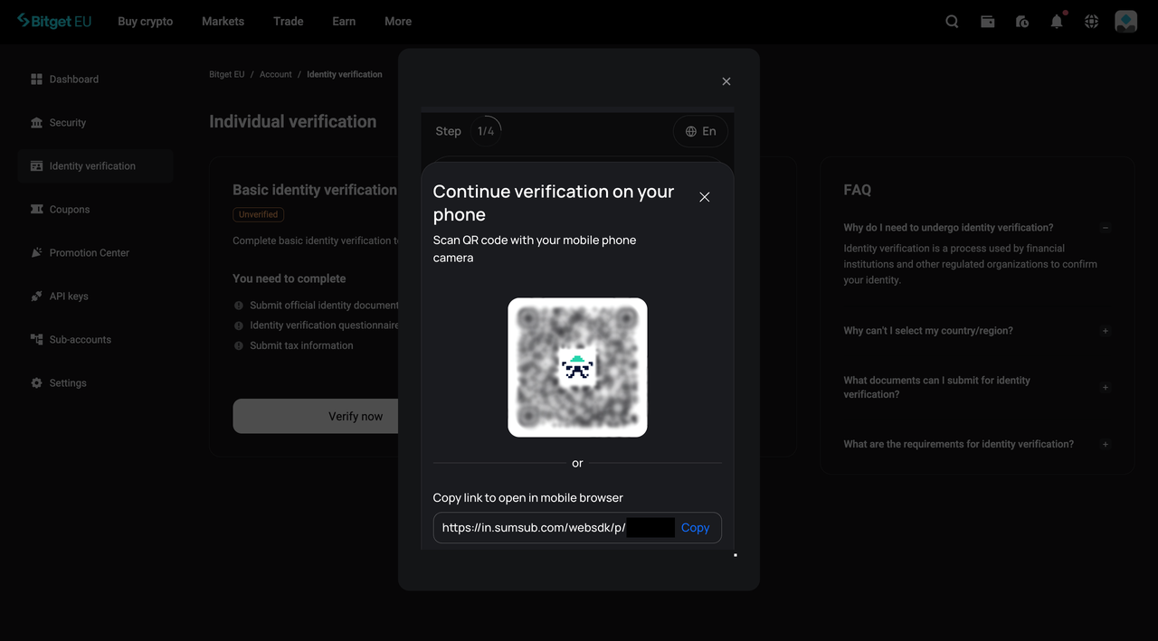This screenshot has height=641, width=1158.
Task: Click the Promotion Center sidebar icon
Action: [36, 253]
